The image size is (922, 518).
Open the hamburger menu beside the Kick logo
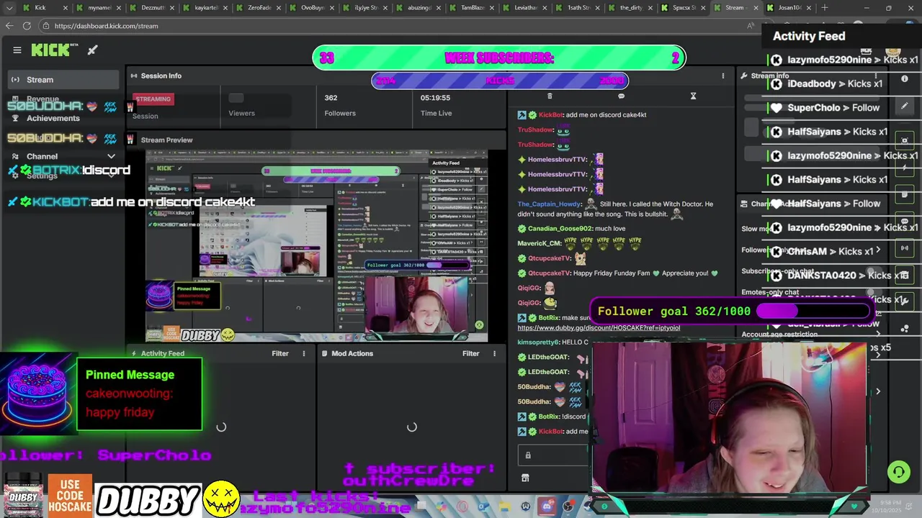pyautogui.click(x=17, y=50)
